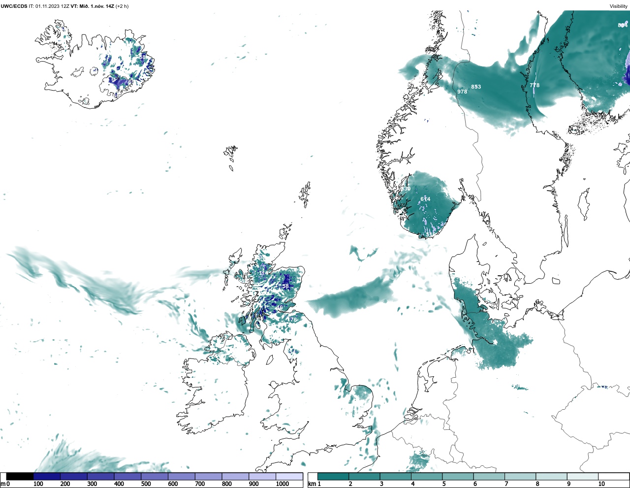
Task: Click the black 0–100 m legend swatch
Action: [x=20, y=476]
